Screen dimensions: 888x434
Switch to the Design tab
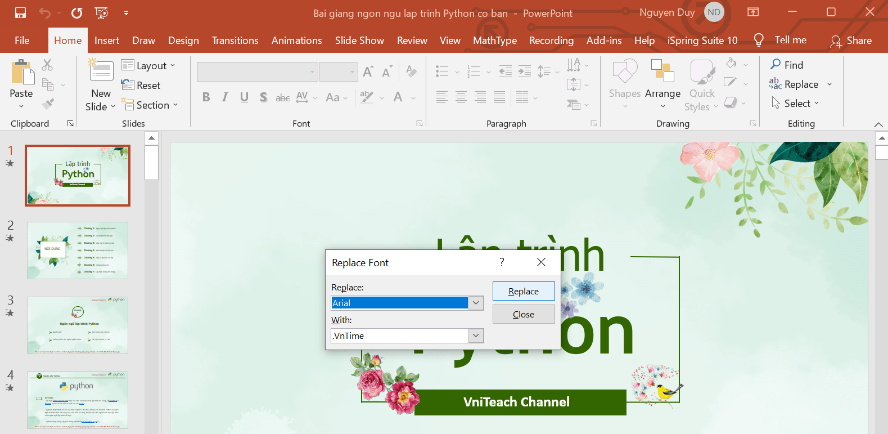[183, 40]
